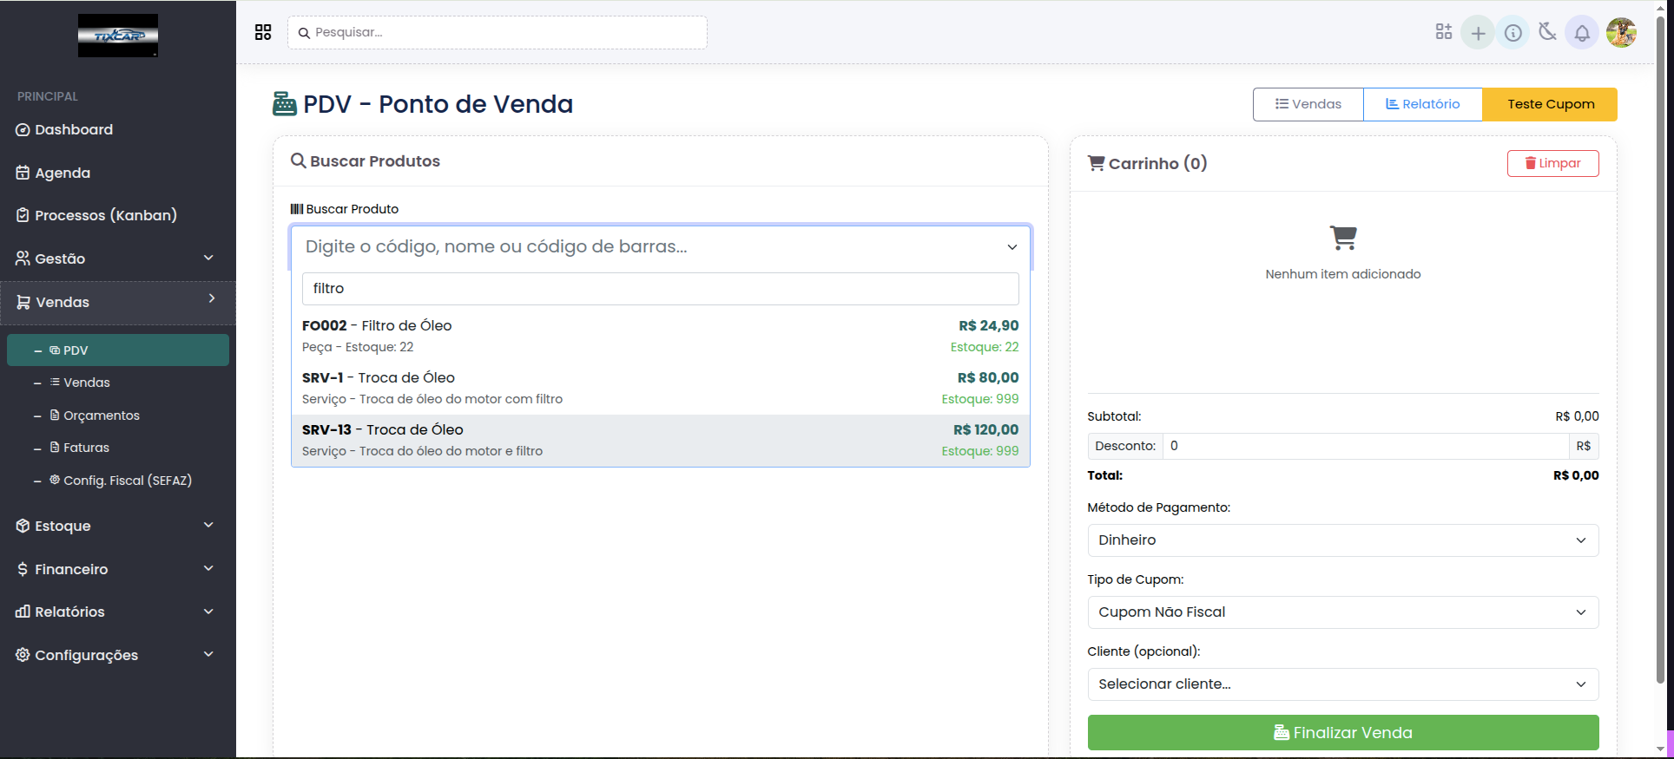Screen dimensions: 1674x759
Task: Open the Relatório button at top right
Action: pyautogui.click(x=1423, y=104)
